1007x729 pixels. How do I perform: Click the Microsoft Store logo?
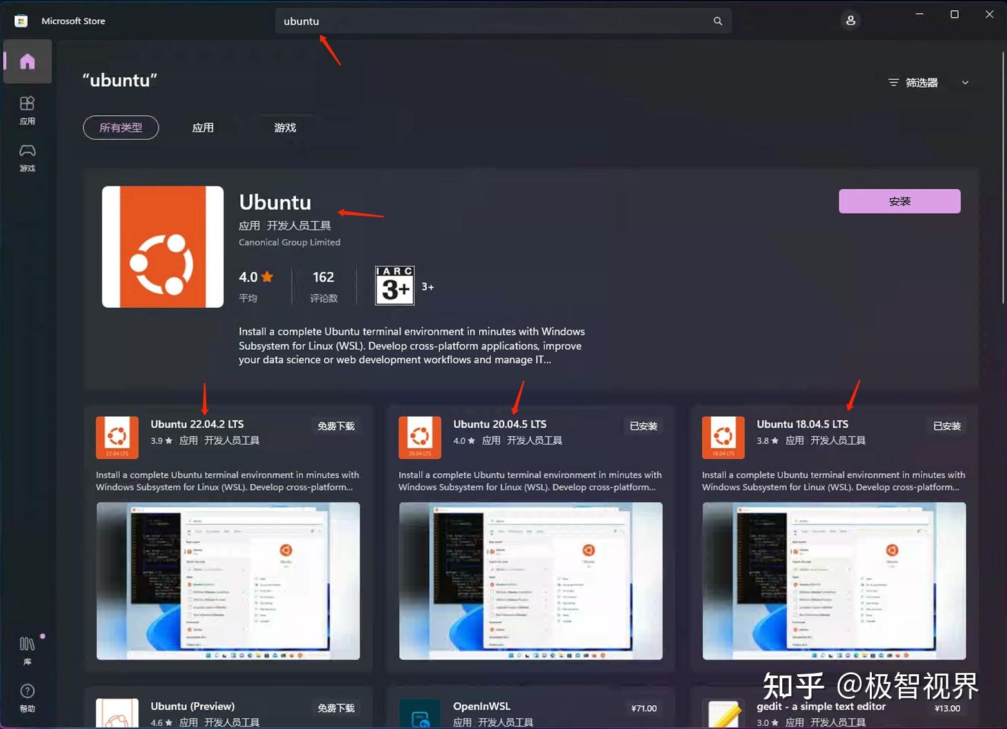pyautogui.click(x=20, y=20)
